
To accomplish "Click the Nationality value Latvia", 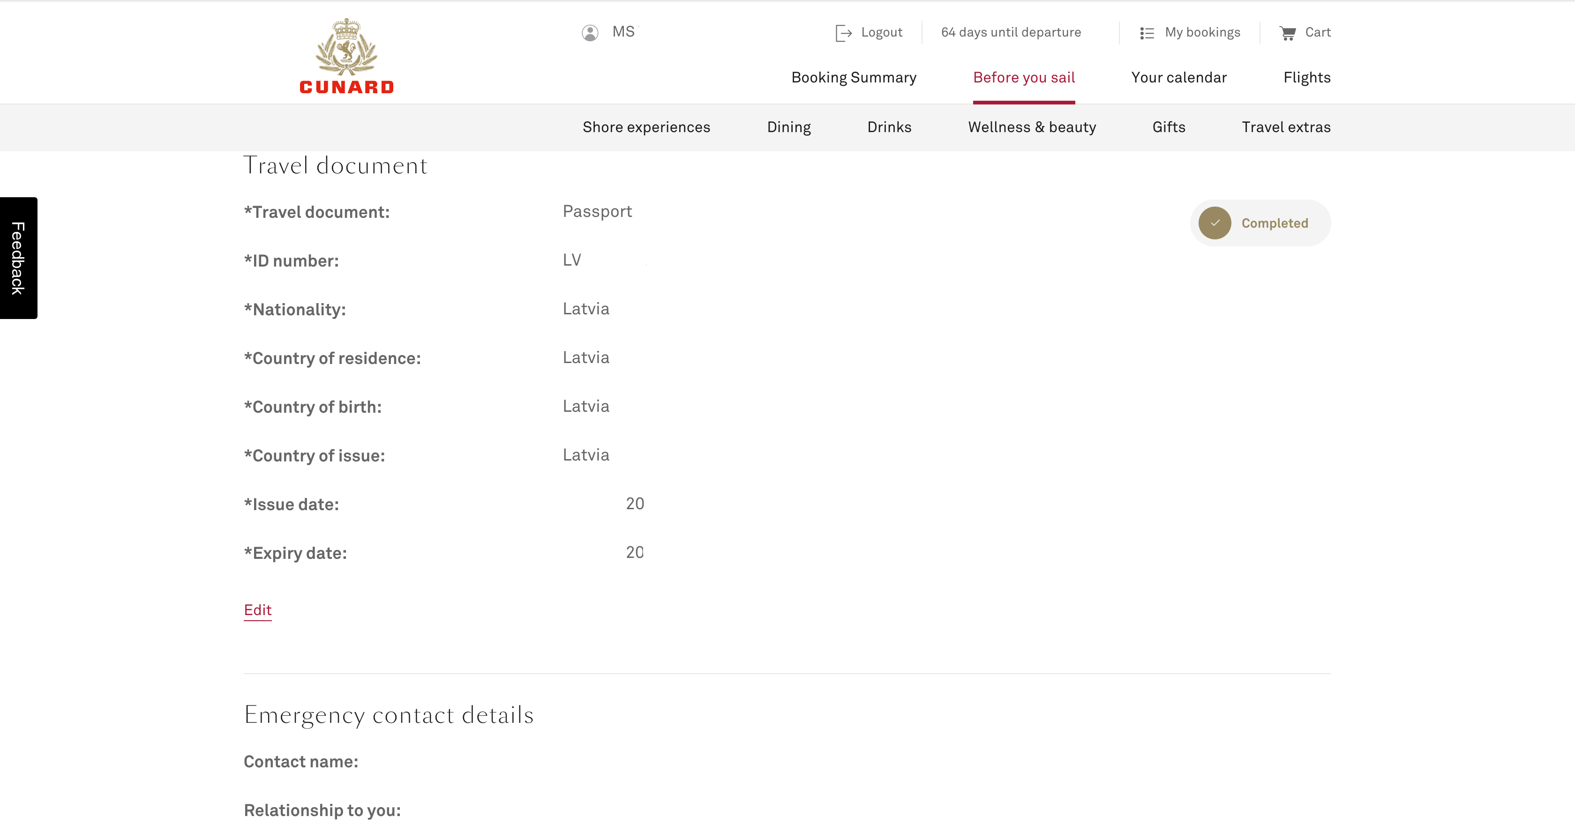I will [x=586, y=309].
